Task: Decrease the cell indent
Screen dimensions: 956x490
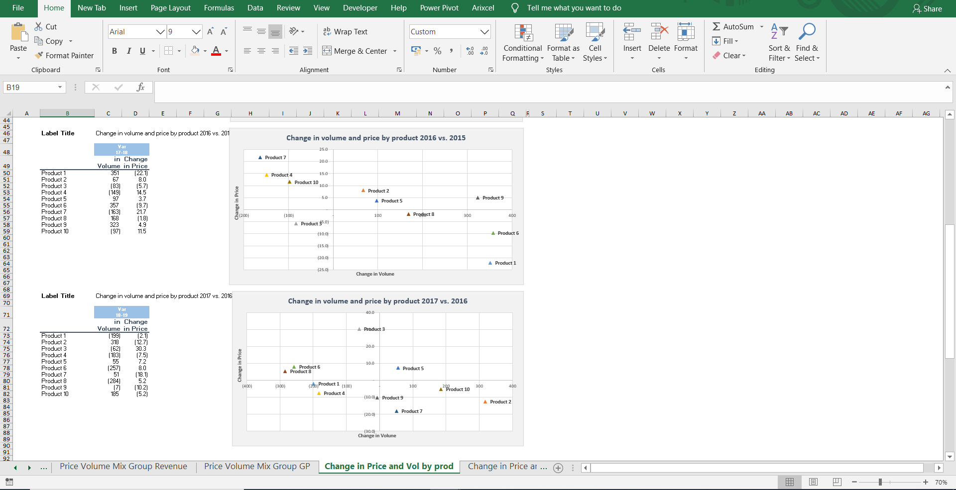Action: tap(294, 51)
